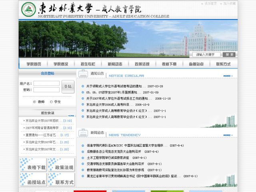Click the 设为首页 icon link at top
Screen dimensions: 256x192
tap(209, 3)
